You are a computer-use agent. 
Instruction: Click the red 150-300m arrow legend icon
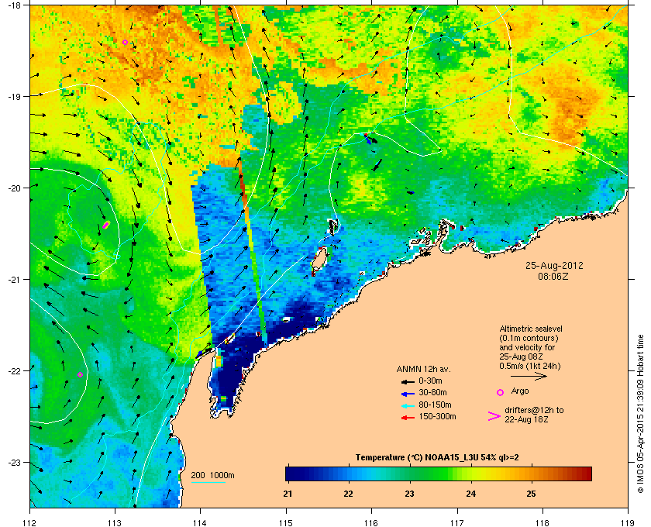pyautogui.click(x=408, y=418)
